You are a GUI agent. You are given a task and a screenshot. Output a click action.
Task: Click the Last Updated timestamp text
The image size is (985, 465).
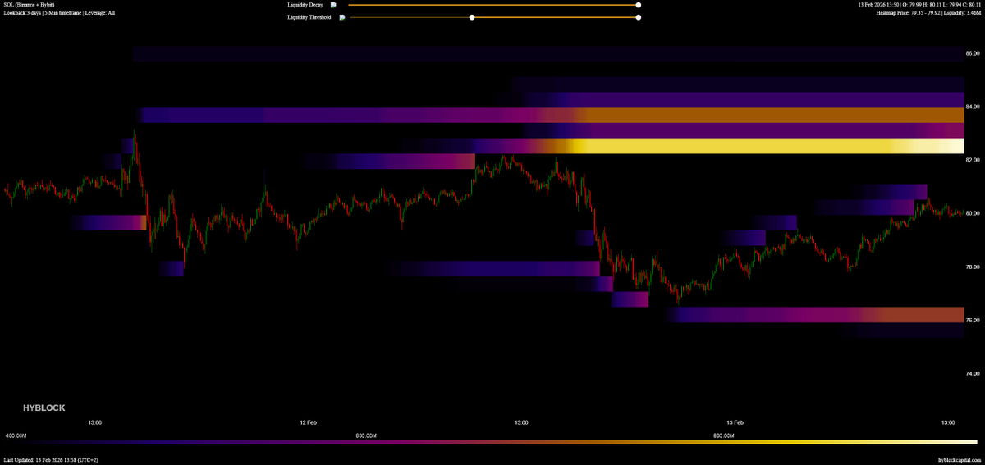coord(51,460)
